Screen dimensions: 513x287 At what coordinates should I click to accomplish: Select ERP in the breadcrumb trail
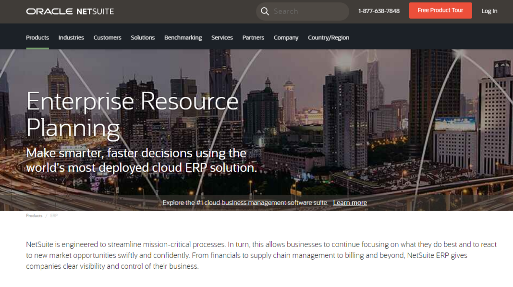tap(53, 215)
